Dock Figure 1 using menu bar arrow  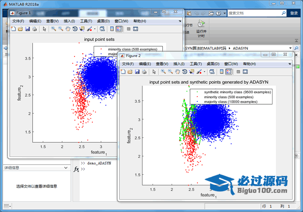click(180, 21)
